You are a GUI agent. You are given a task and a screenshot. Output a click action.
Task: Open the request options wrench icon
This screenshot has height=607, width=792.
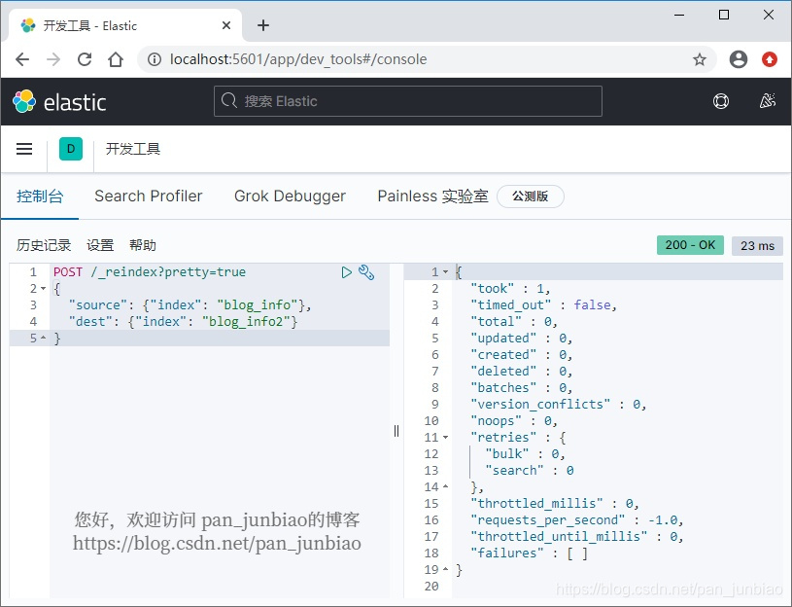(x=366, y=273)
